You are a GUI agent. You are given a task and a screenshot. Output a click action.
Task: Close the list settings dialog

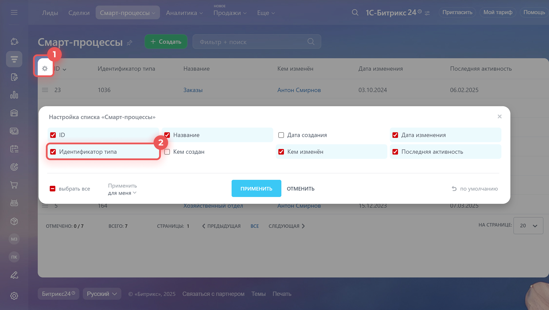(500, 116)
